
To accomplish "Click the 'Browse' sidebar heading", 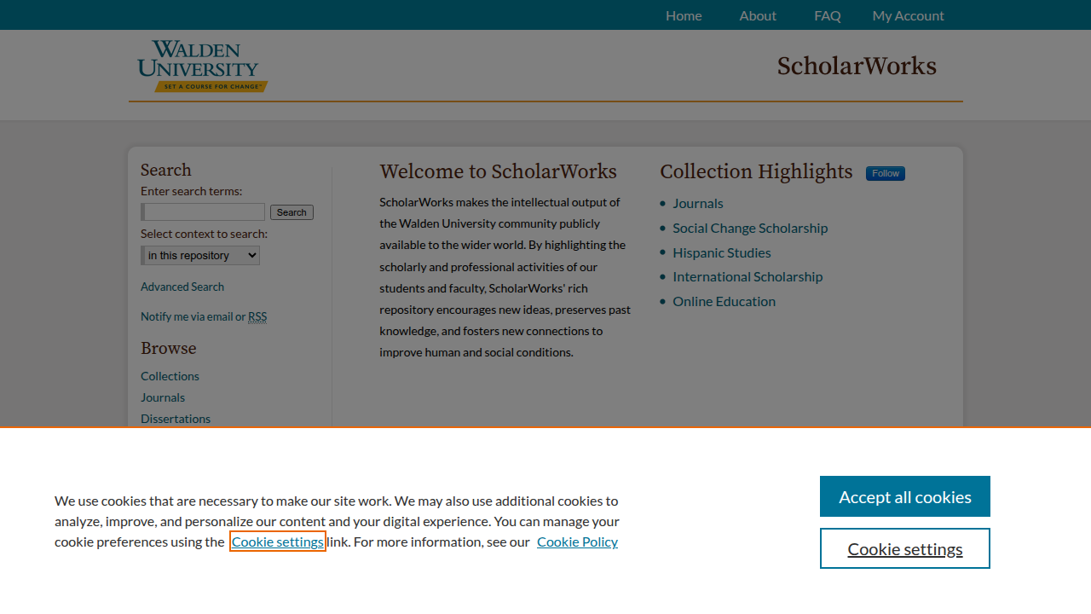I will pyautogui.click(x=169, y=348).
